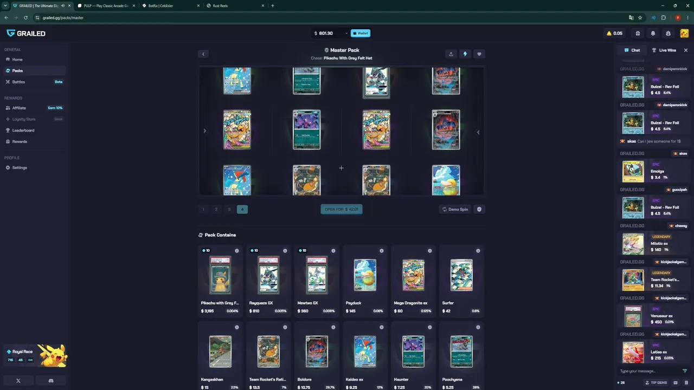The width and height of the screenshot is (694, 390).
Task: Click Emolga live win entry
Action: (x=654, y=171)
